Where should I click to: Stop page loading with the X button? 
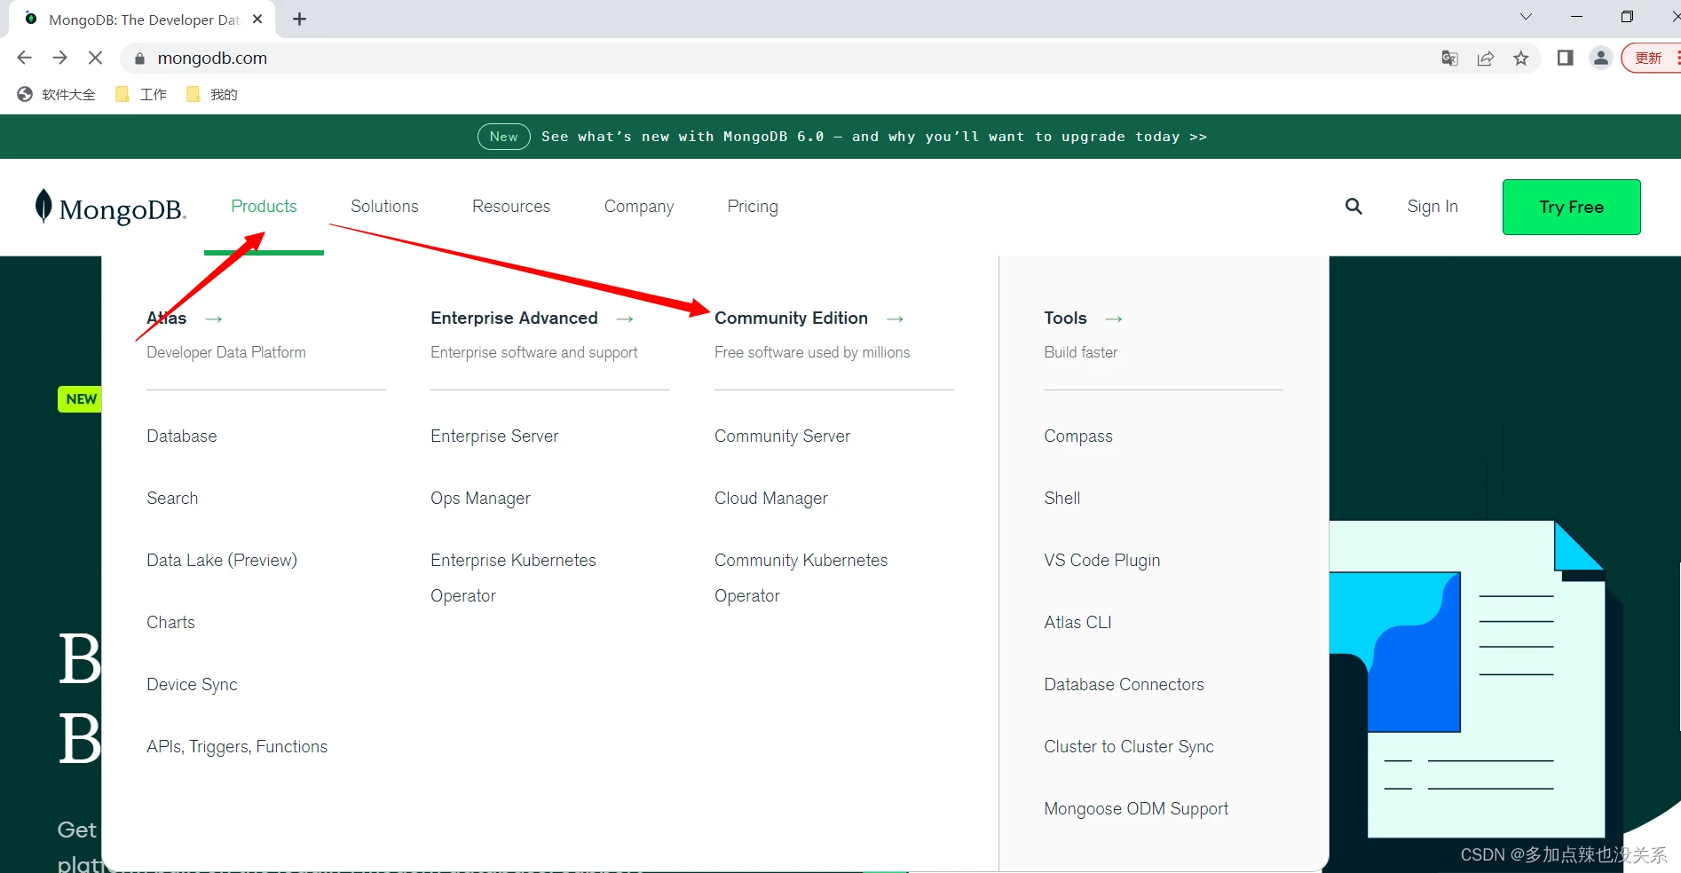point(95,58)
